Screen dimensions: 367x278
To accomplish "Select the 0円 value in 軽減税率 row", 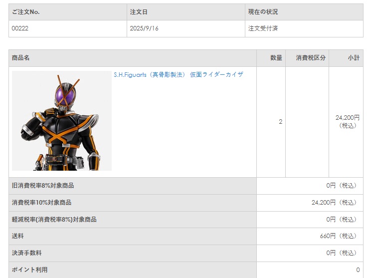I will (343, 220).
